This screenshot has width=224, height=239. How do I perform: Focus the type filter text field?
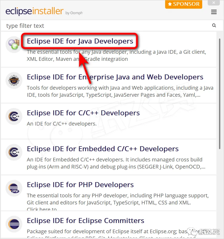tap(107, 26)
